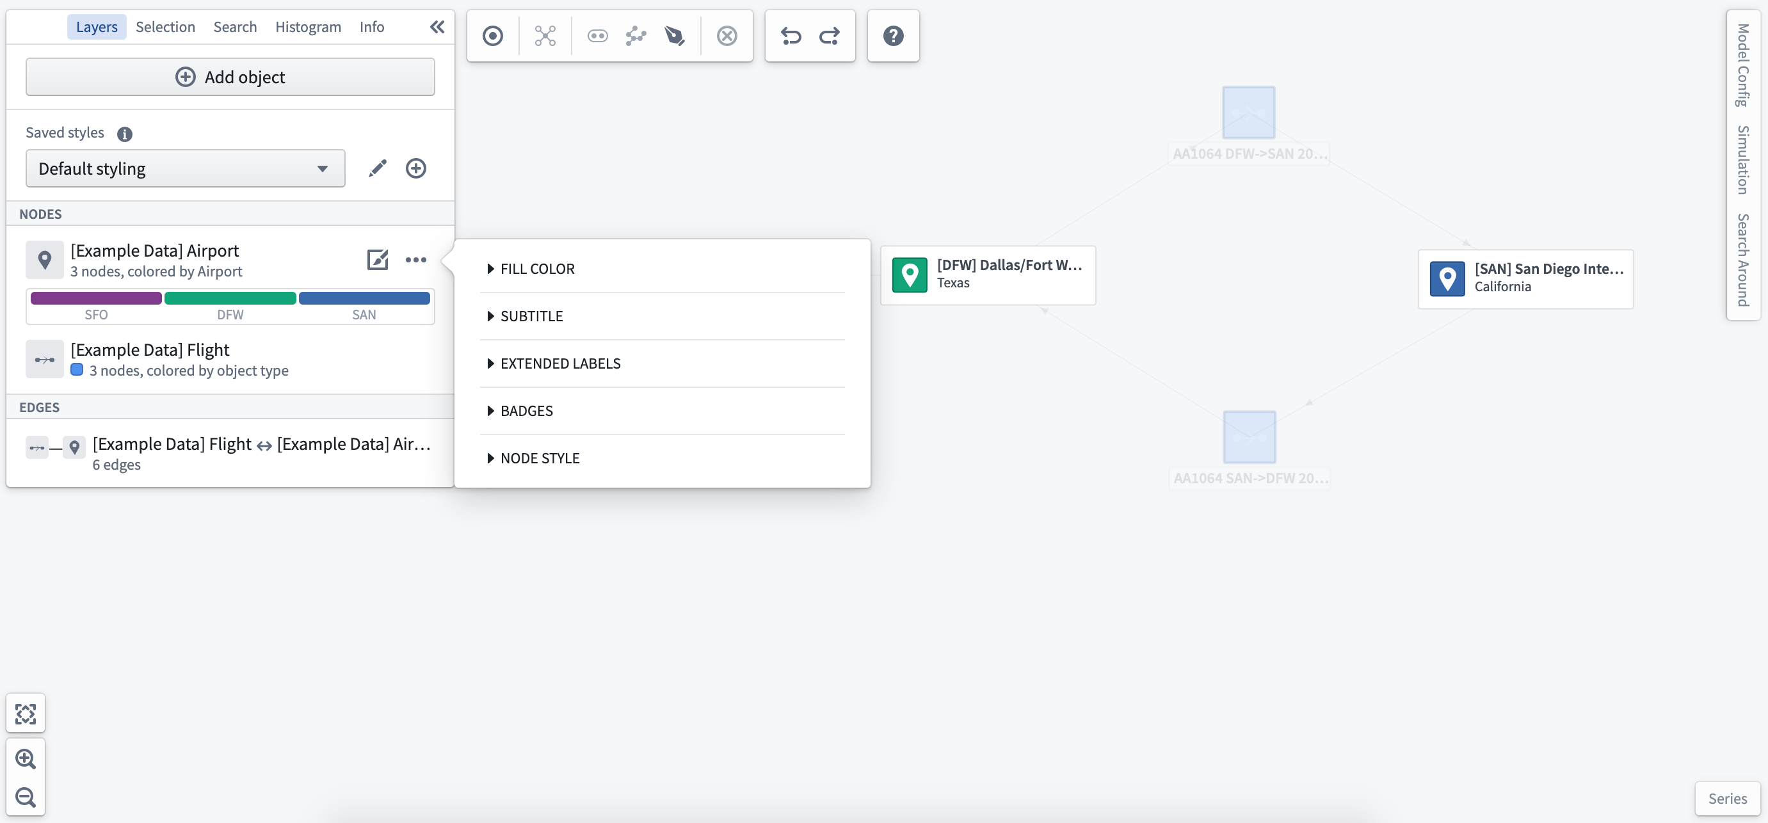This screenshot has height=823, width=1768.
Task: Click the Flight layer node icon
Action: tap(45, 359)
